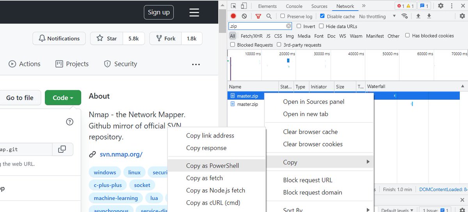Click the errors and warnings counter badge
Image resolution: width=468 pixels, height=212 pixels.
pos(405,6)
